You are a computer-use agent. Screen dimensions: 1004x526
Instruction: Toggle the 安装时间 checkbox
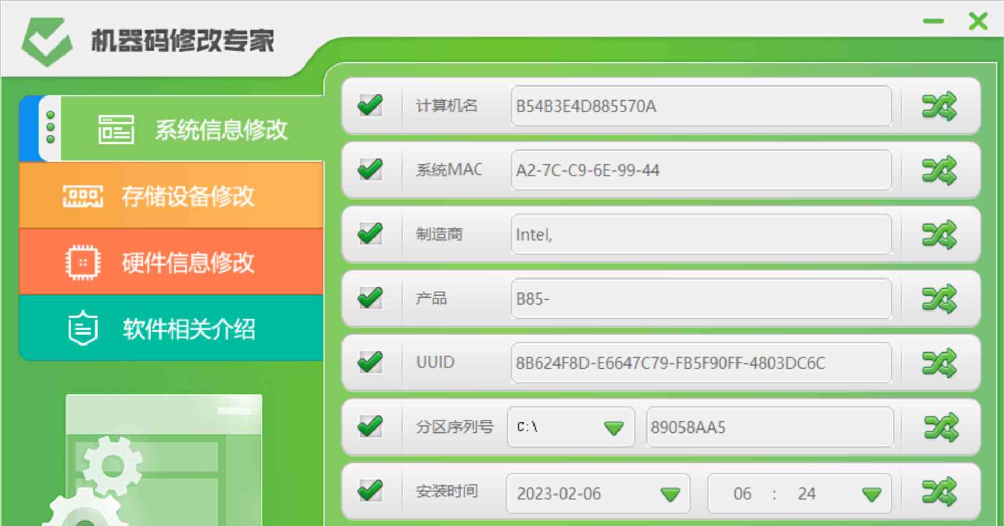click(370, 490)
